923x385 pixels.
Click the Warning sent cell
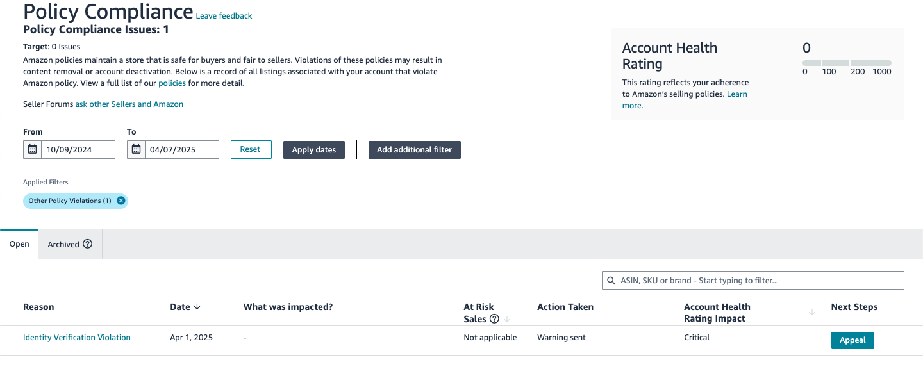[561, 338]
